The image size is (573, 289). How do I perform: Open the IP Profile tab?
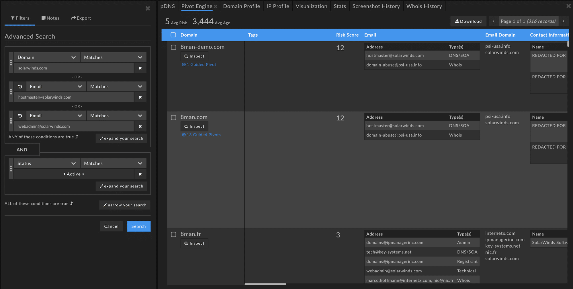coord(278,6)
